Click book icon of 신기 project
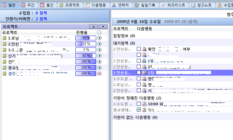 coord(4,56)
